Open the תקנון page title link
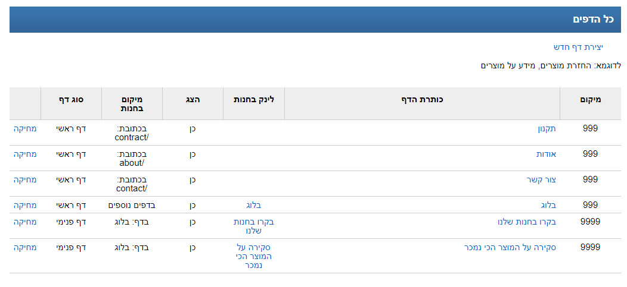The height and width of the screenshot is (287, 627). (x=547, y=128)
